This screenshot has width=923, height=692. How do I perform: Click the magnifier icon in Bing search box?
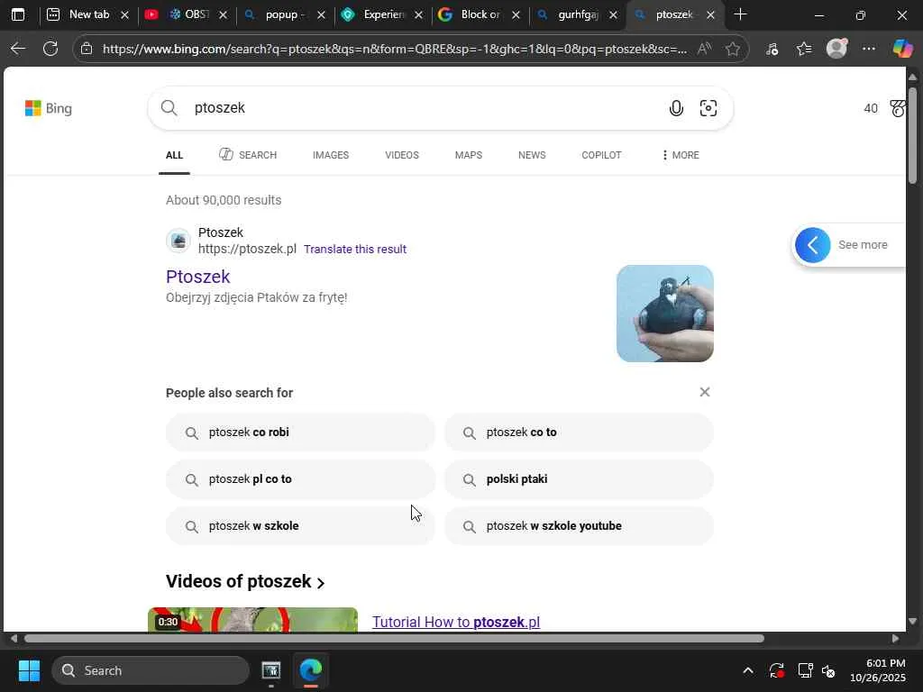[169, 108]
